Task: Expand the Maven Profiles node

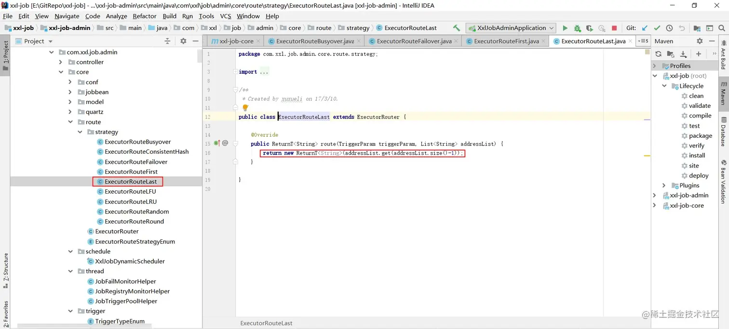Action: click(x=655, y=66)
